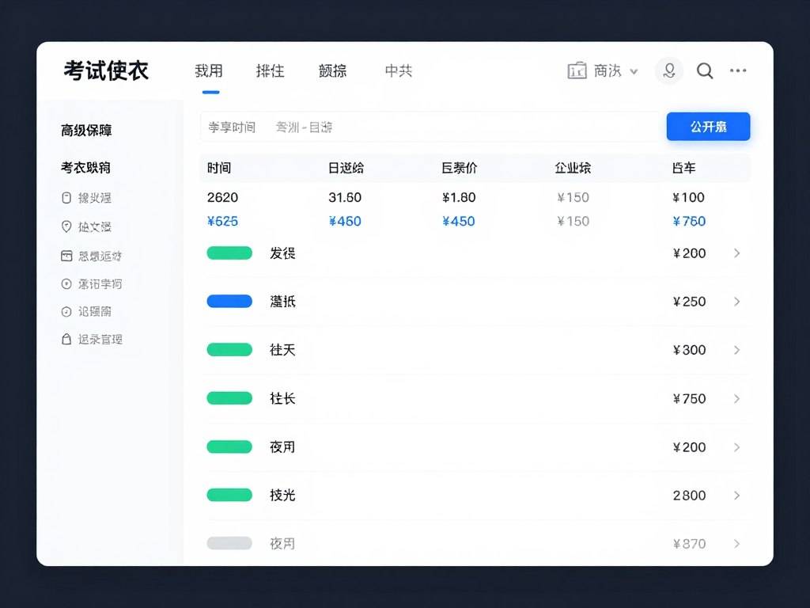Click the ¥625 link under 时间

click(x=223, y=221)
